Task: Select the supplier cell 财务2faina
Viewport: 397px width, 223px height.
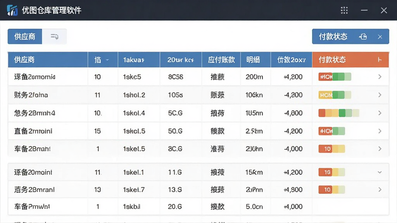Action: coord(31,95)
